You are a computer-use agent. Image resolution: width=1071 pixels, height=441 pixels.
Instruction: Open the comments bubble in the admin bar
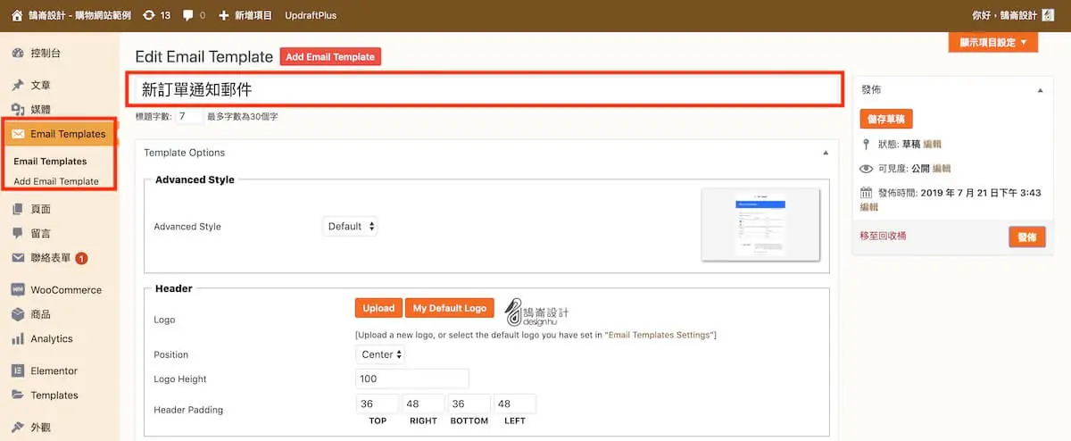pos(194,15)
